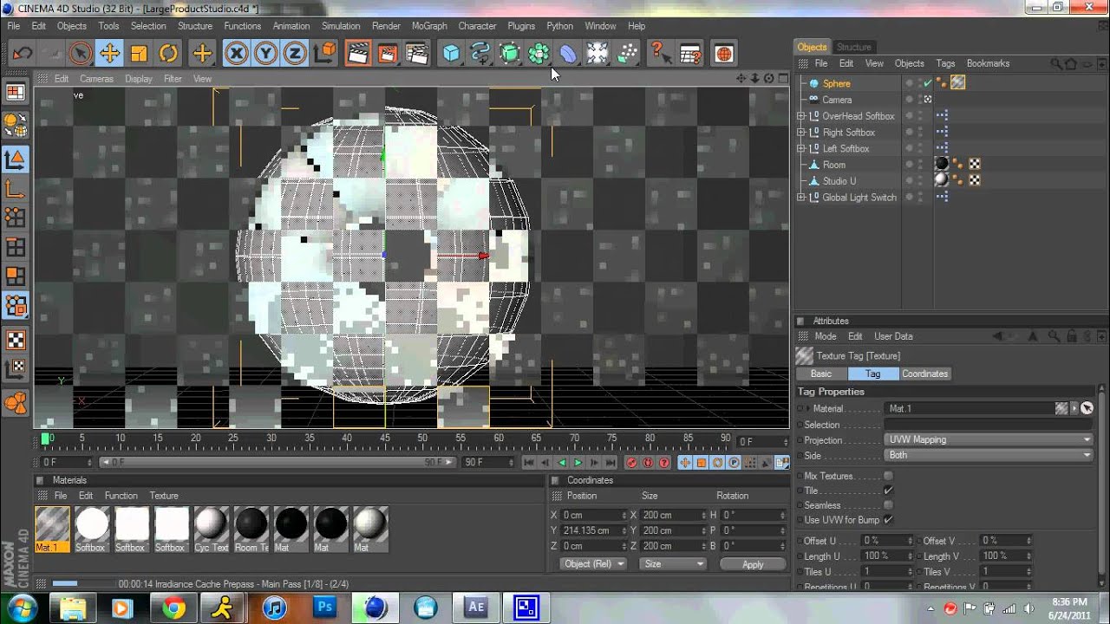Enable the Mix Textures checkbox
Screen dimensions: 1110x624
point(888,476)
